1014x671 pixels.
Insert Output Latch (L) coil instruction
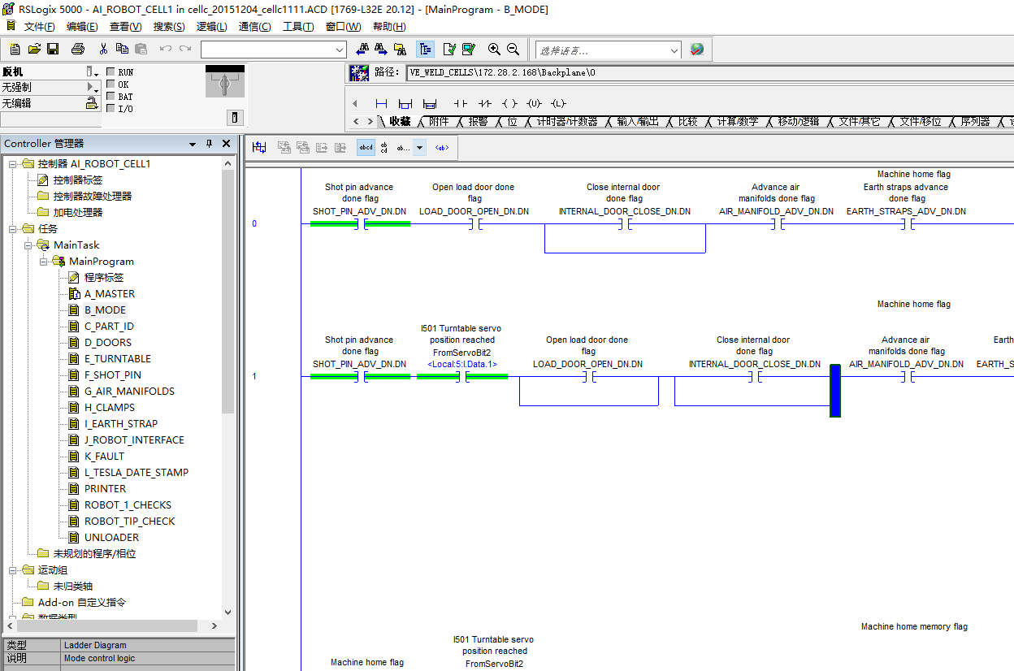tap(558, 103)
